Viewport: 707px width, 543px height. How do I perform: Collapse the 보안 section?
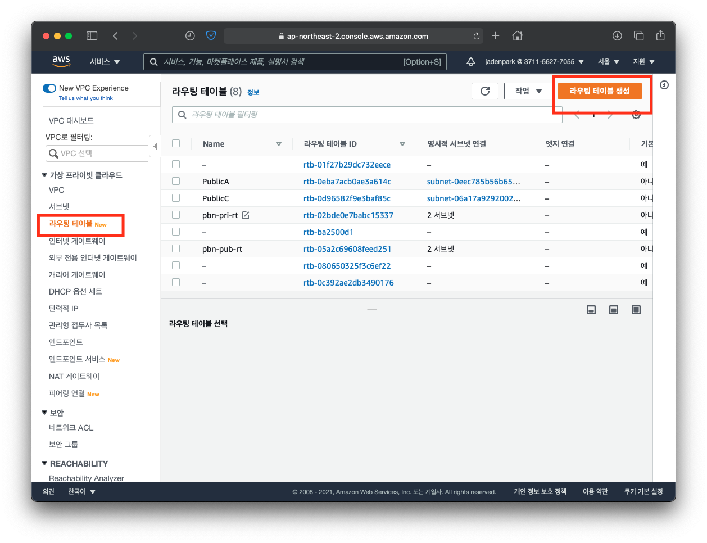coord(44,413)
